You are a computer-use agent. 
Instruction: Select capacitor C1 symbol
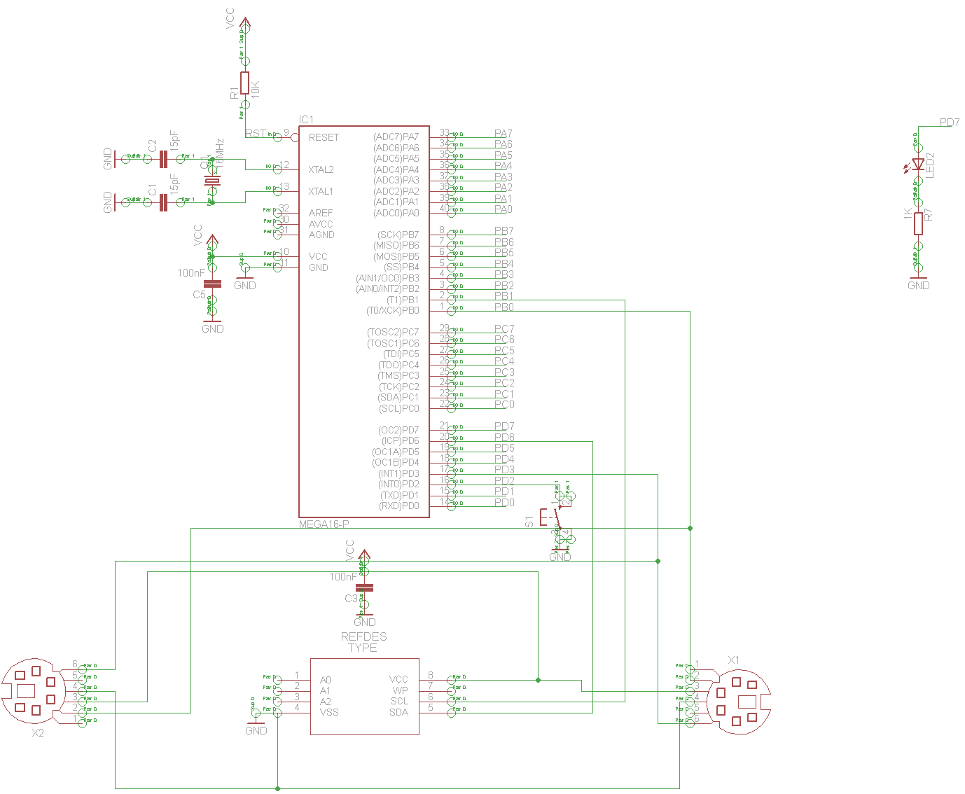point(164,202)
